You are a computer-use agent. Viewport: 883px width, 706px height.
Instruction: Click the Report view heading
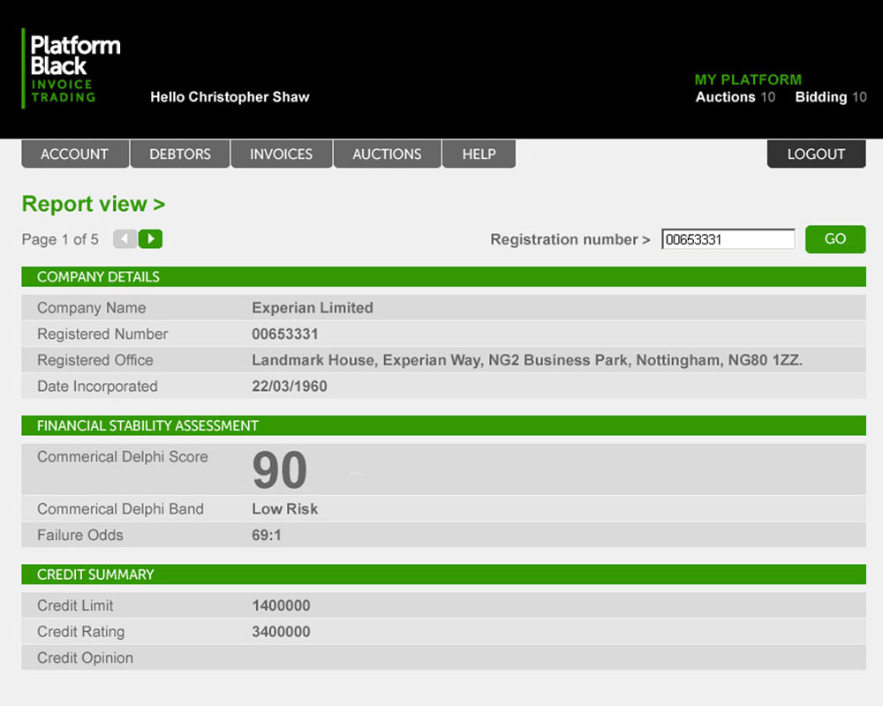(93, 204)
